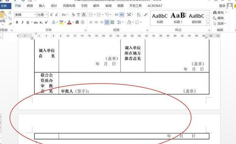Align paragraph text left
Viewport: 236px width, 144px height.
[x=91, y=23]
